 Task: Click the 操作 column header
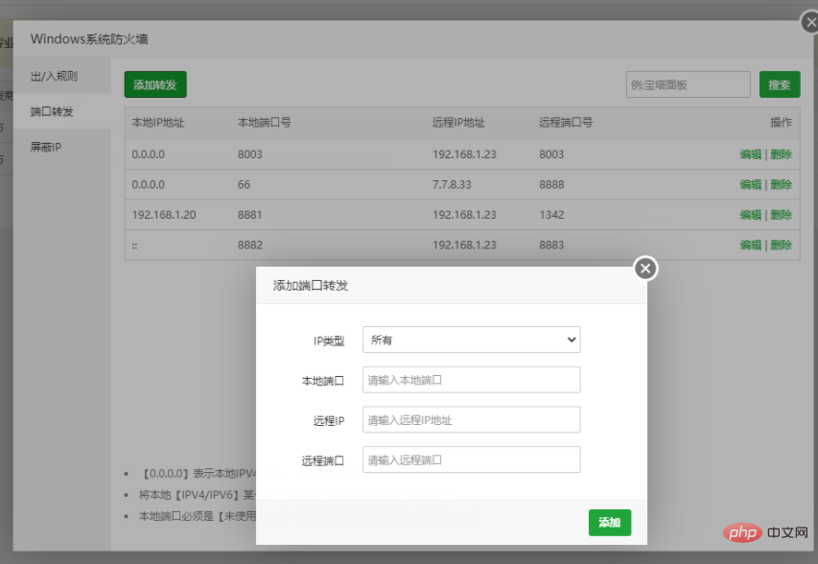pyautogui.click(x=781, y=123)
